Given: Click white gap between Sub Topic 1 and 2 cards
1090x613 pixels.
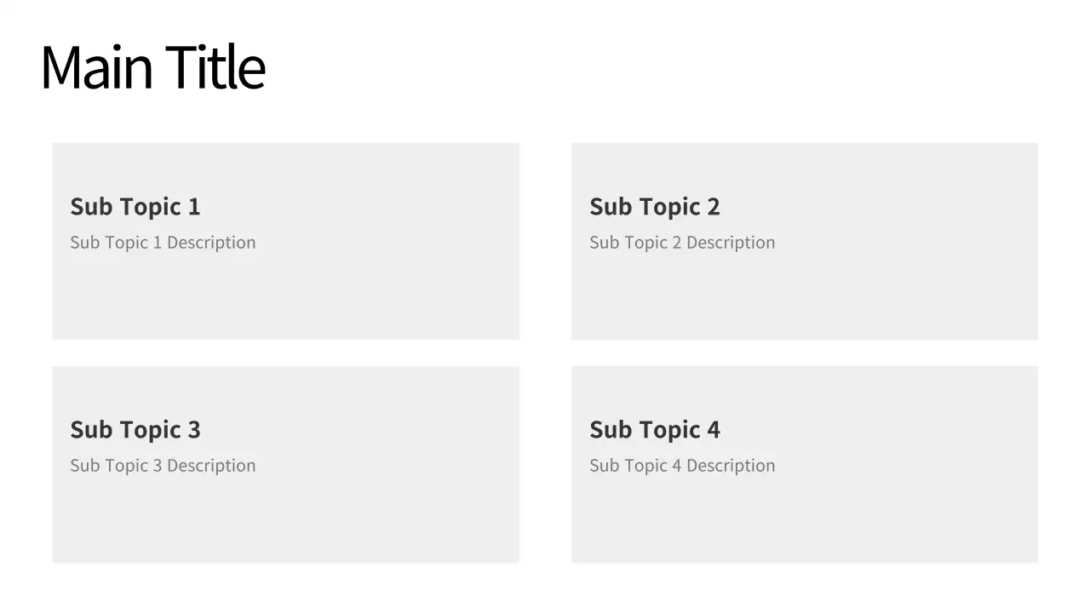Looking at the screenshot, I should (545, 241).
